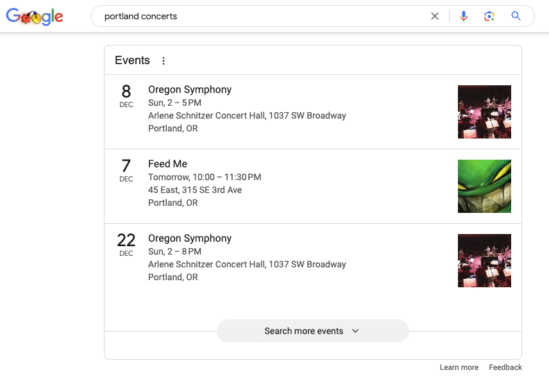Viewport: 549px width, 386px height.
Task: Open the Feed Me event title
Action: point(167,164)
